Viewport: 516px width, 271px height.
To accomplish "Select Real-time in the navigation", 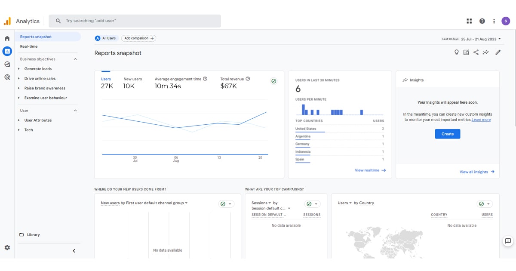I will click(x=29, y=46).
